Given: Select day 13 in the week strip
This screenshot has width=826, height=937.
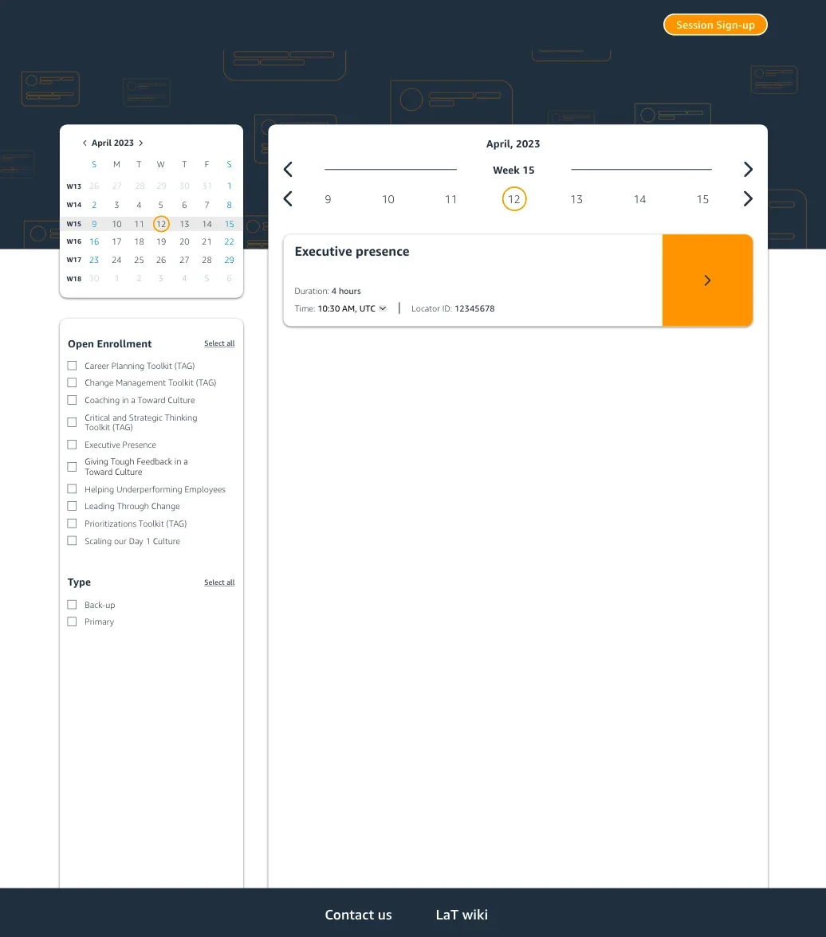Looking at the screenshot, I should [576, 199].
